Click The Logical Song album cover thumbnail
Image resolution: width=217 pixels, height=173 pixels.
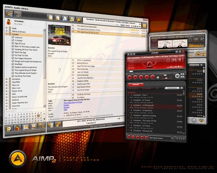tap(59, 35)
